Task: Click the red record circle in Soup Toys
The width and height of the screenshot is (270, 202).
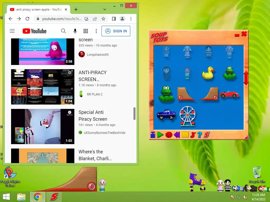Action: coord(169,135)
